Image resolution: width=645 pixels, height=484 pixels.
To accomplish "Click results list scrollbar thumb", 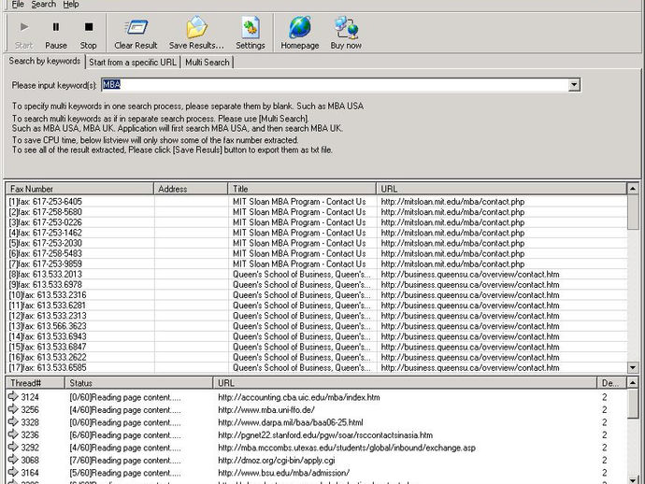I will (x=633, y=212).
